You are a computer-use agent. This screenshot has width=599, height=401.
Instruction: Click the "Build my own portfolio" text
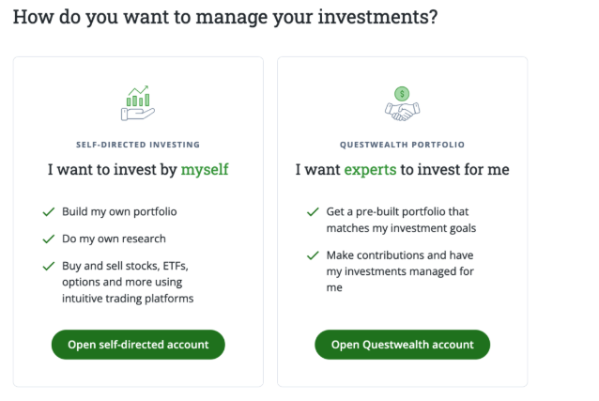[119, 211]
